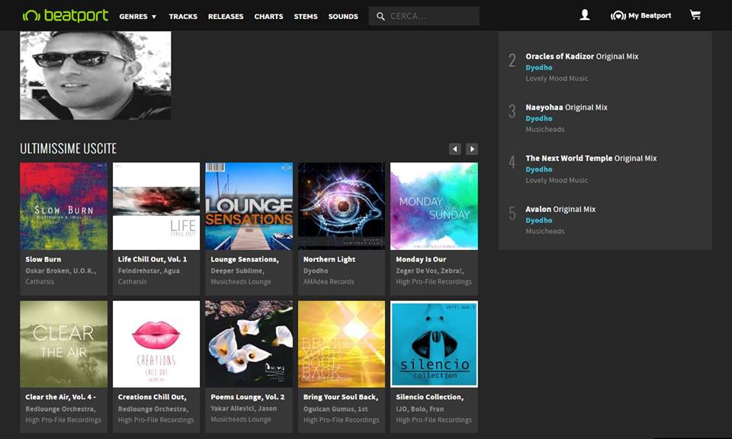Open the Northern Light cover art

pyautogui.click(x=342, y=206)
